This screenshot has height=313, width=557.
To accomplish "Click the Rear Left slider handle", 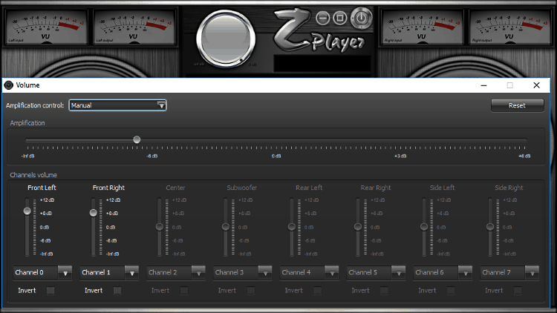I will (x=292, y=227).
